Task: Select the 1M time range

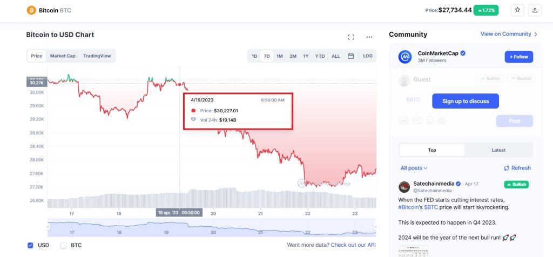Action: pyautogui.click(x=280, y=56)
